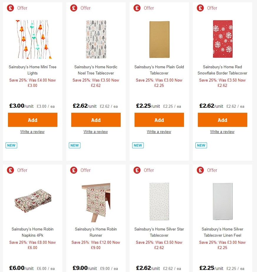The height and width of the screenshot is (272, 257).
Task: Write a review for Mini Tree Lights
Action: [x=32, y=132]
